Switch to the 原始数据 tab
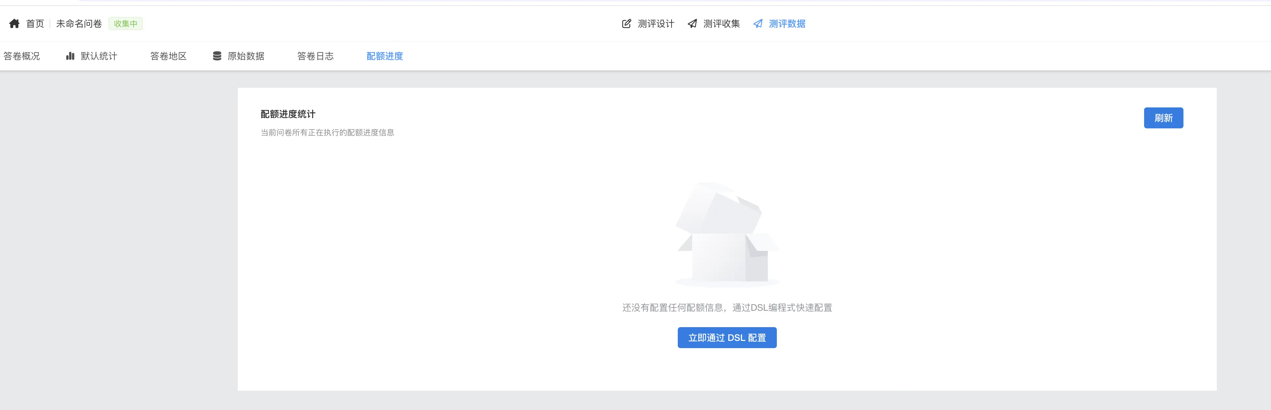The height and width of the screenshot is (410, 1271). 246,56
